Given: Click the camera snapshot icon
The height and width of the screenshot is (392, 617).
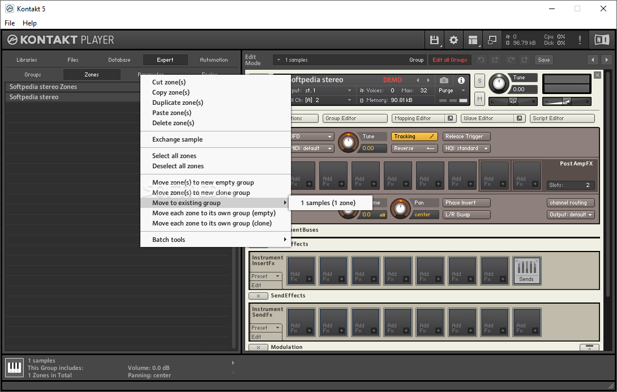Looking at the screenshot, I should [444, 80].
